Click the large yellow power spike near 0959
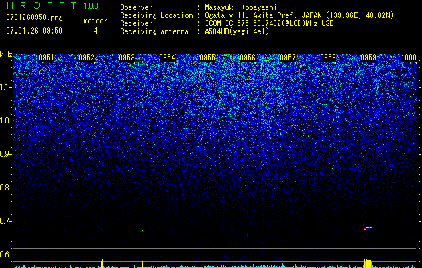Screen dimensions: 422x268 click(x=368, y=263)
